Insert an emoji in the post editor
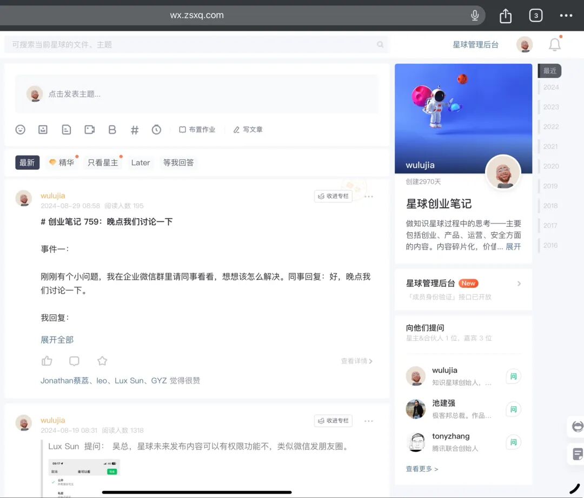 tap(20, 130)
